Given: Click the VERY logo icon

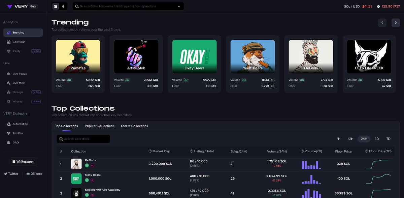Looking at the screenshot, I should 9,6.
